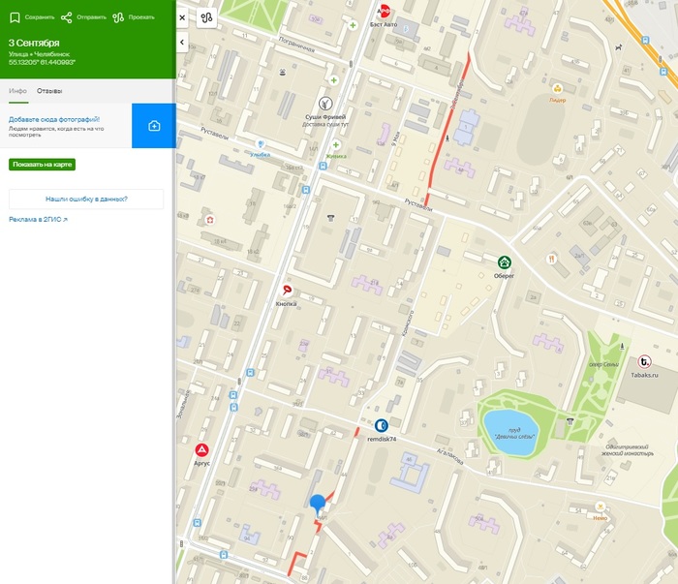
Task: Click the Кнопка map marker
Action: coord(286,291)
